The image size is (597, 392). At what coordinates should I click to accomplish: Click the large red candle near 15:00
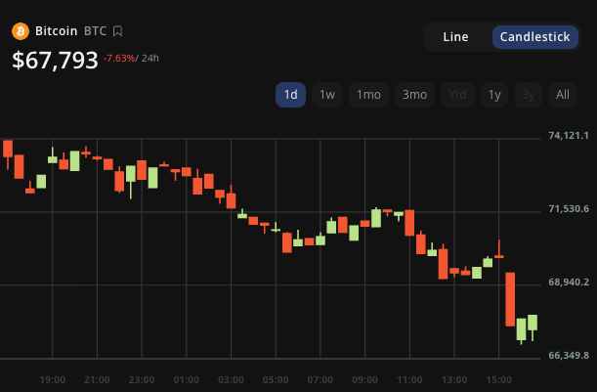point(510,299)
